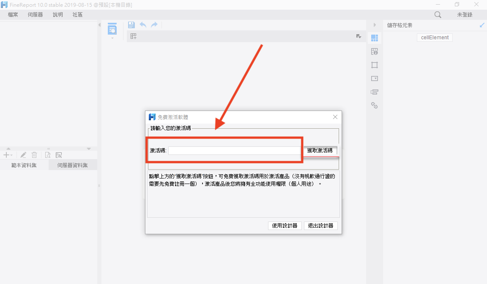Screen dimensions: 487x284
Task: Click the template preview icon
Action: click(112, 29)
